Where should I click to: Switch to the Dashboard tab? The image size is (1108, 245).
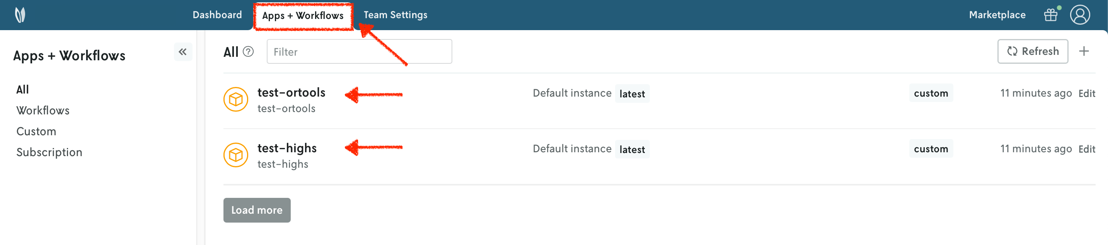point(217,15)
